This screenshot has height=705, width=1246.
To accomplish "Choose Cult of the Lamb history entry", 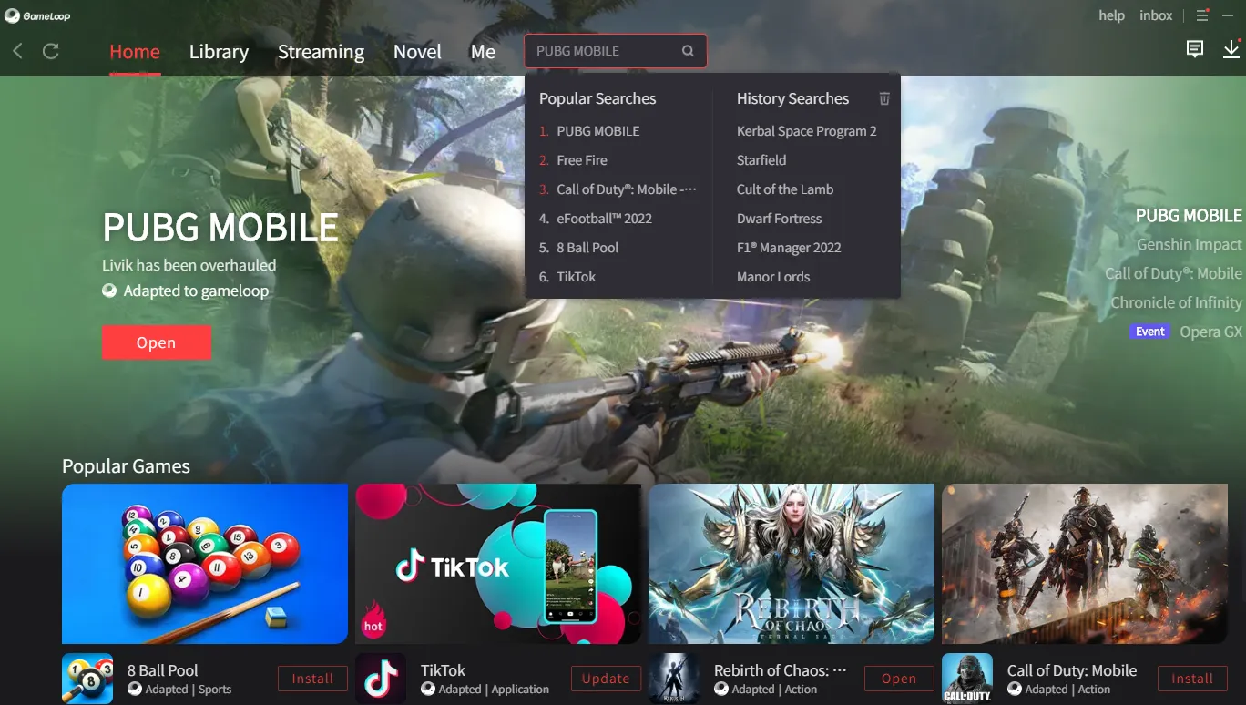I will pos(785,189).
